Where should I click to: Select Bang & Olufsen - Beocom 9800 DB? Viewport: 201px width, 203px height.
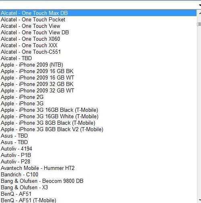click(98, 181)
